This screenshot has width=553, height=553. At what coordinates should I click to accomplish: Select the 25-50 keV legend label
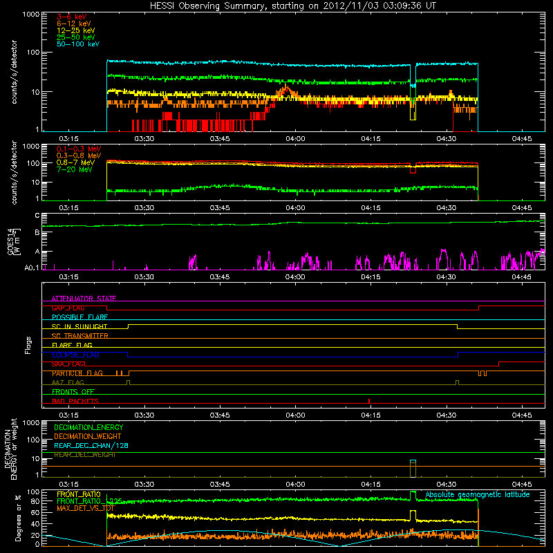[76, 37]
